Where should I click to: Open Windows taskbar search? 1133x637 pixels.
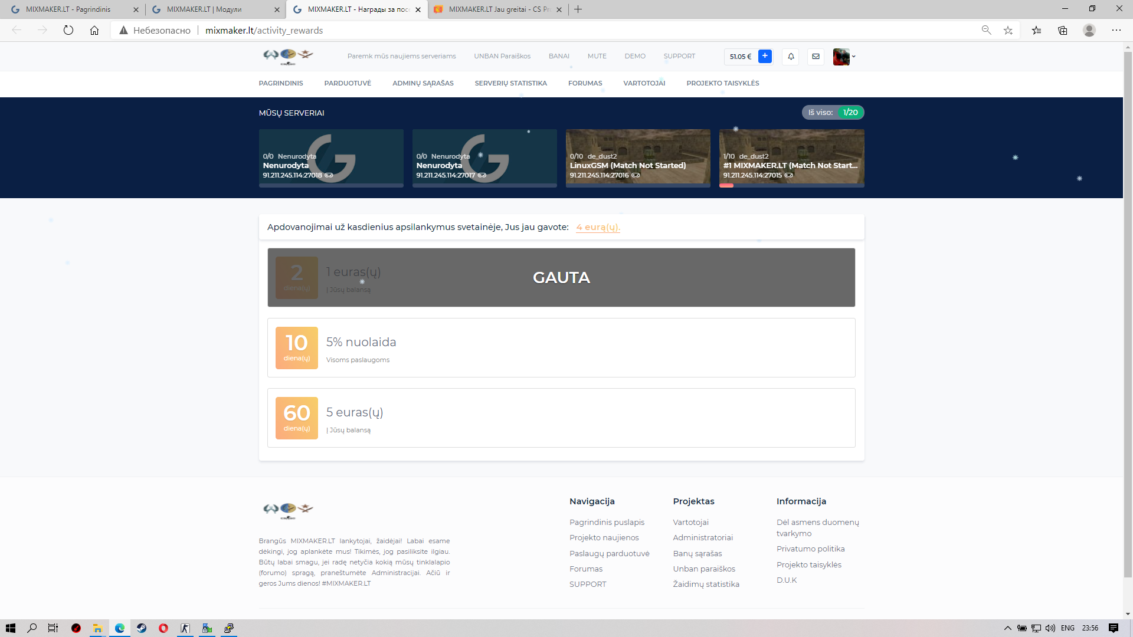(32, 628)
